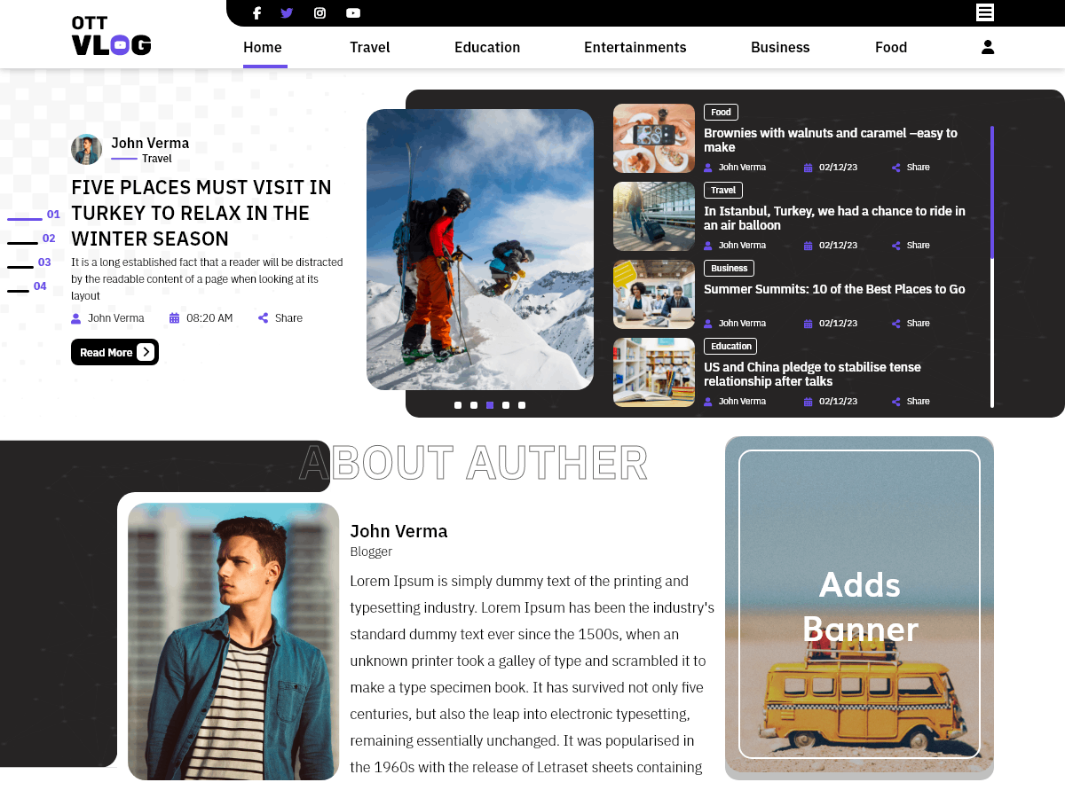The image size is (1065, 798).
Task: Share the brownies with walnuts article
Action: [911, 167]
